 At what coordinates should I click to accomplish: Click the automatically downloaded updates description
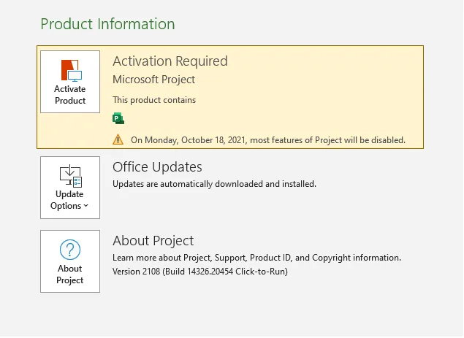pyautogui.click(x=214, y=184)
